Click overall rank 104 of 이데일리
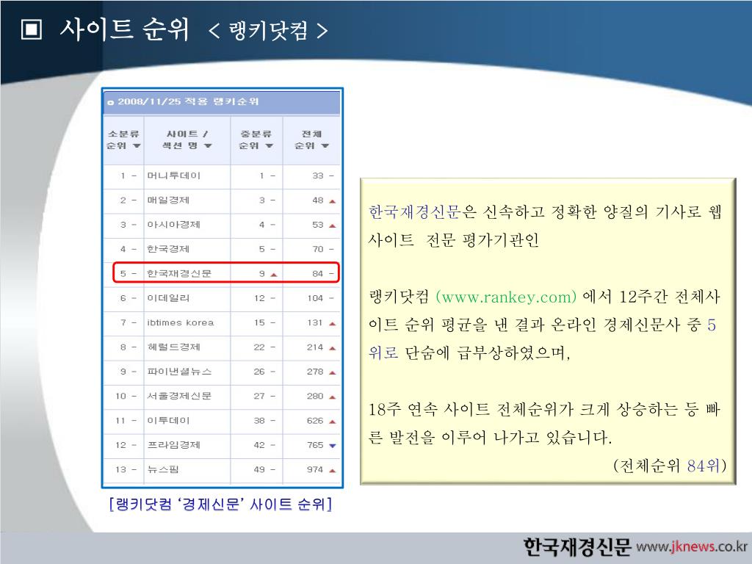752x564 pixels. [315, 298]
